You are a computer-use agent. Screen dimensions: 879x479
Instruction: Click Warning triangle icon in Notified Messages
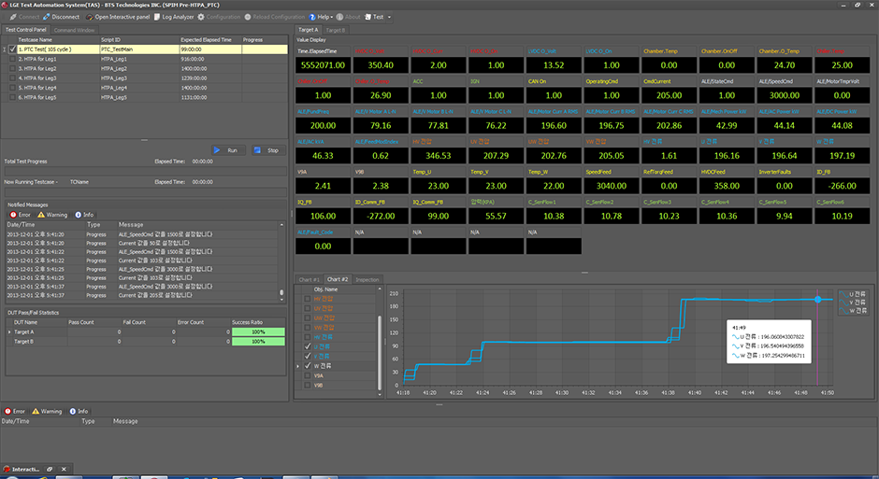click(41, 215)
